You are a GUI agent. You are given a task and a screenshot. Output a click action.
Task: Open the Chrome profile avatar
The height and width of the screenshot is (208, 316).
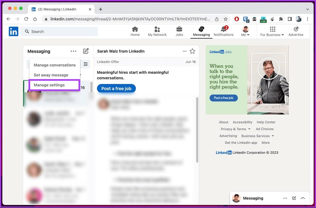click(x=299, y=19)
